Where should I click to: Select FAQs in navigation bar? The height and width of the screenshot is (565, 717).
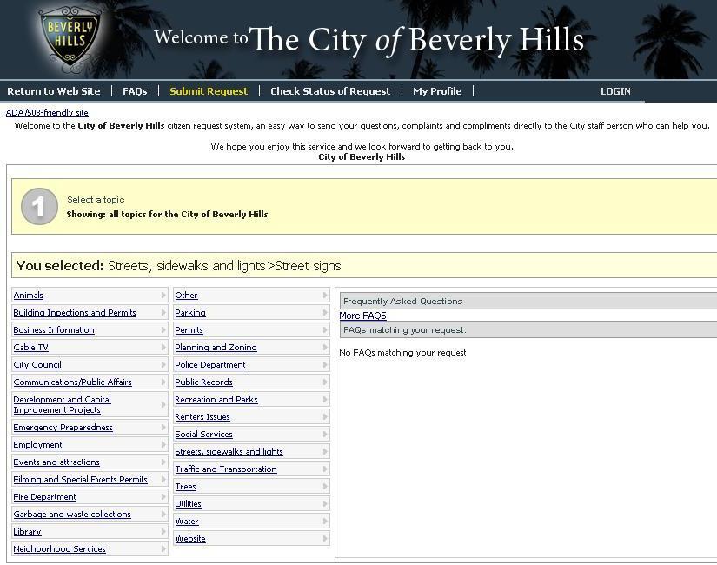coord(135,91)
